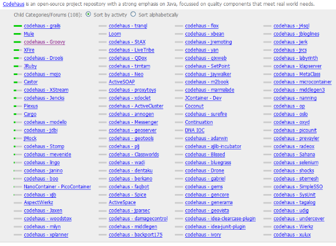Viewport: 336px width, 246px height.
Task: Open the codehaus - j4sql link
Action: [x=291, y=26]
